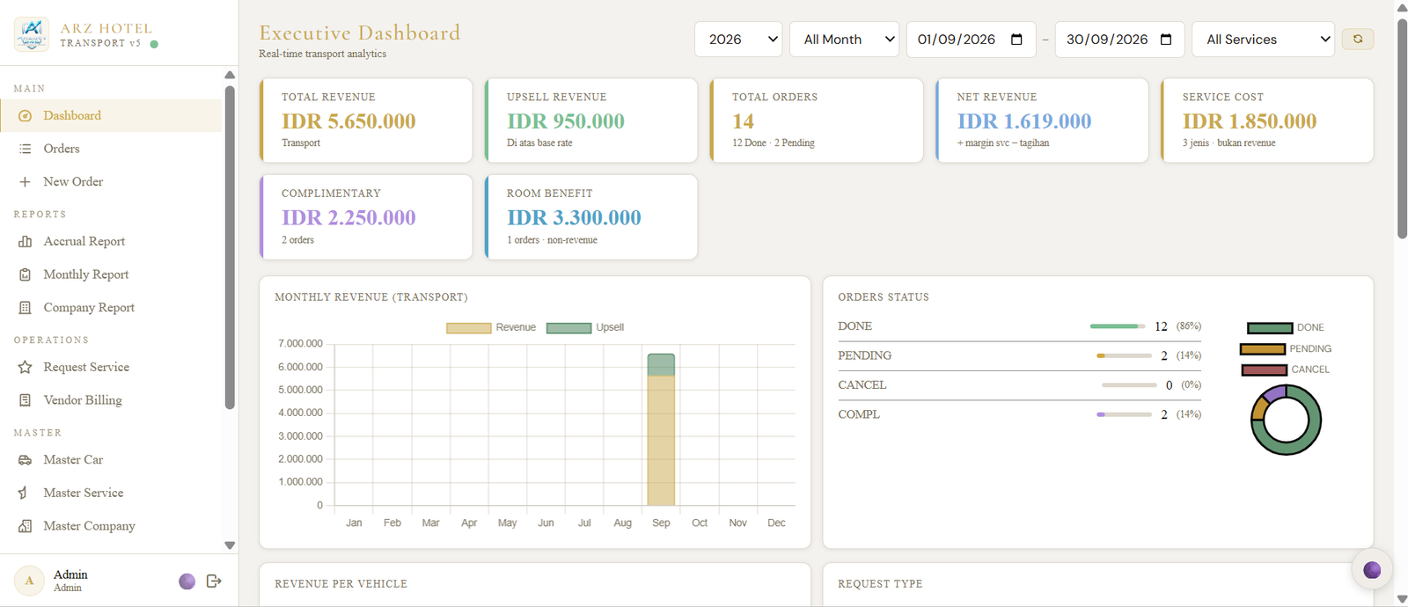Screen dimensions: 1408x607
Task: Click the Sep revenue bar in chart
Action: (661, 429)
